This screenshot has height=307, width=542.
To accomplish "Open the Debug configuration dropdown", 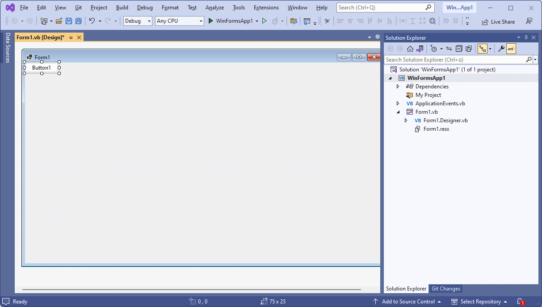I will 138,21.
